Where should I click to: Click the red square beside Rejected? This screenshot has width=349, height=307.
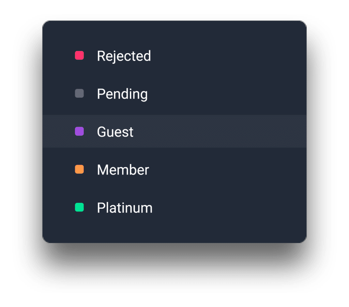[x=79, y=55]
